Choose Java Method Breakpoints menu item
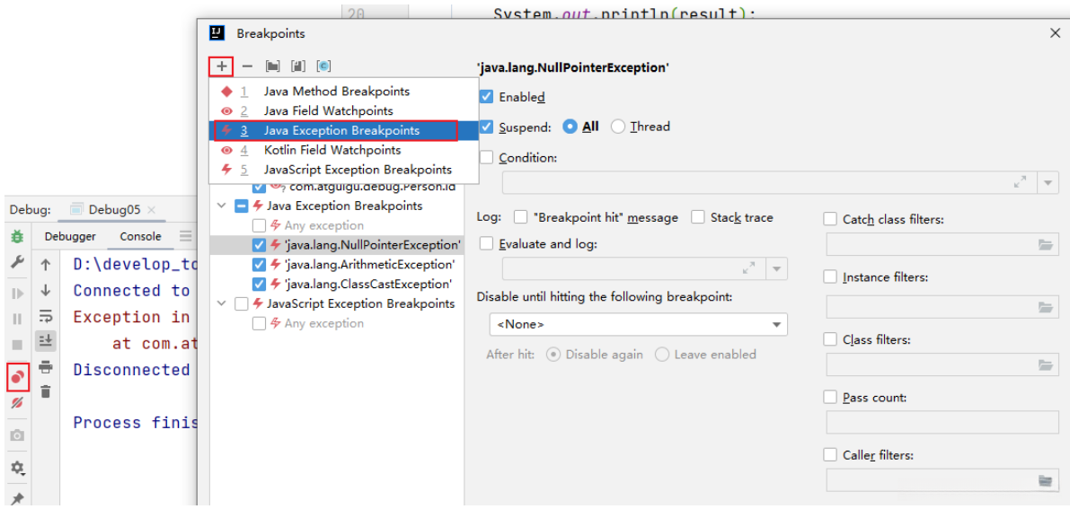Screen dimensions: 1070x509 (343, 91)
